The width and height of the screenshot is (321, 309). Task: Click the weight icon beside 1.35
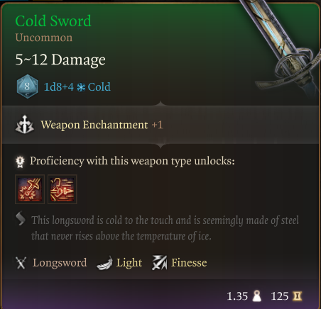[x=256, y=296]
